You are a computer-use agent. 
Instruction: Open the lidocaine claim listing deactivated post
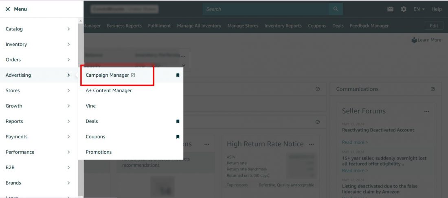pos(380,189)
